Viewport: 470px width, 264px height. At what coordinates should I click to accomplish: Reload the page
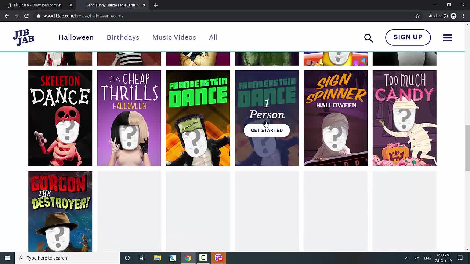pos(26,16)
